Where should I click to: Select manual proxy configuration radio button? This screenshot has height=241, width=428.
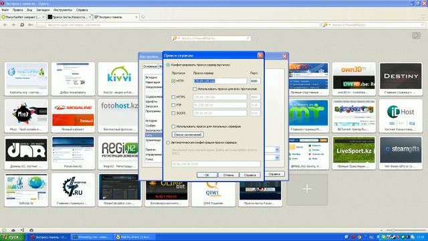(x=168, y=65)
